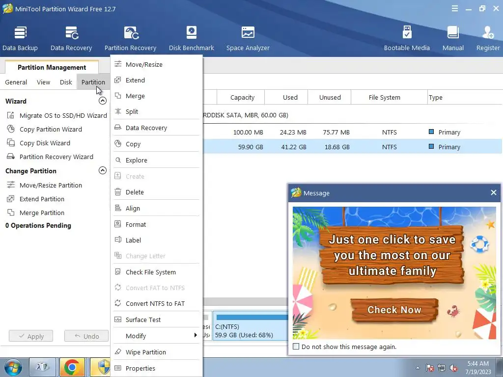Start the Copy Disk Wizard
The width and height of the screenshot is (503, 377).
38,143
